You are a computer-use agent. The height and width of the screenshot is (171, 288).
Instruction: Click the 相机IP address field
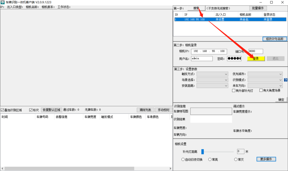[x=209, y=51]
